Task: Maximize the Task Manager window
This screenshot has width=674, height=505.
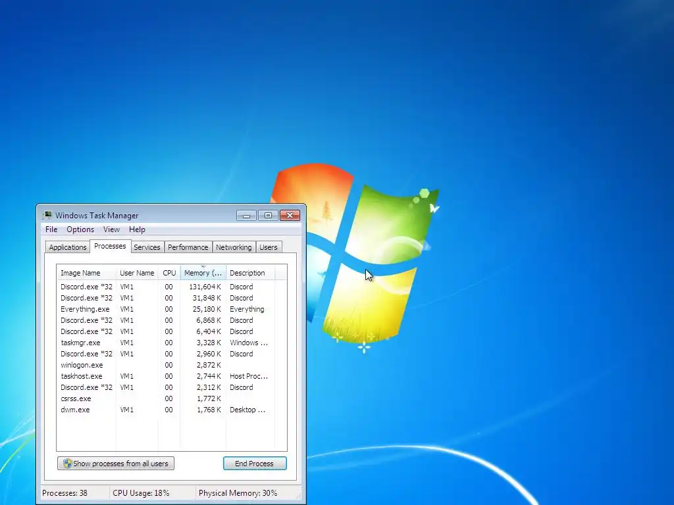Action: (x=268, y=215)
